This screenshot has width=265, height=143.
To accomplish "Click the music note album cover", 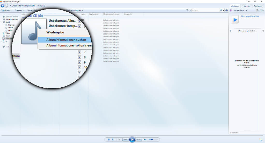I will tap(34, 31).
